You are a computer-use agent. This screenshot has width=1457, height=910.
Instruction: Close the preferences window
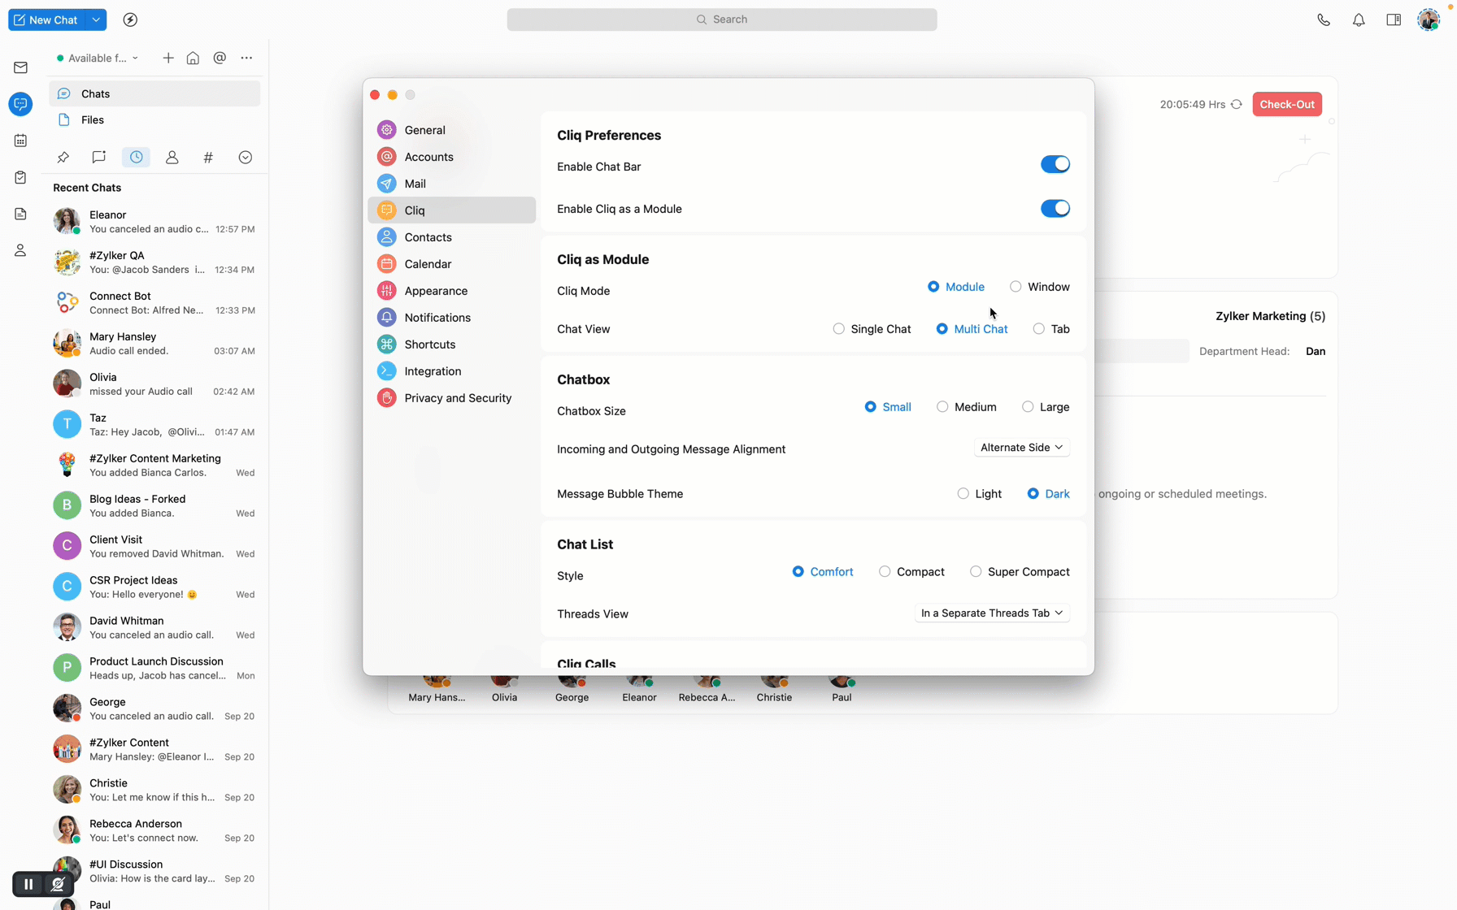(x=375, y=95)
